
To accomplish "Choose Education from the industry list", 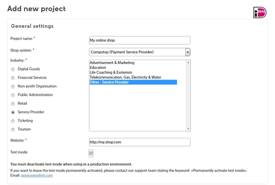I will [99, 67].
